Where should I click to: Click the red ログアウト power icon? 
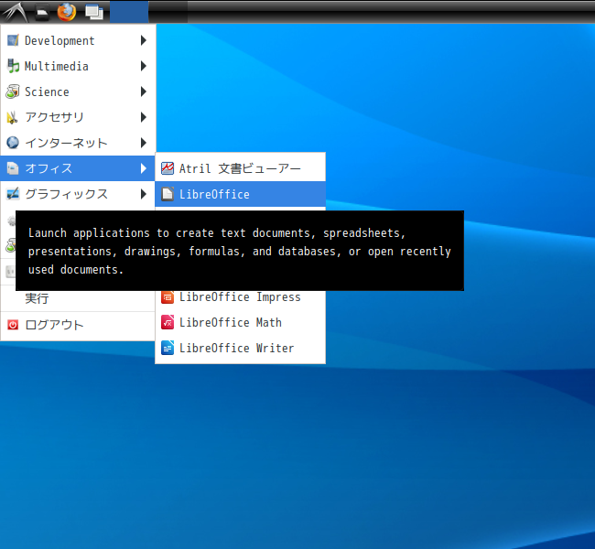[13, 325]
